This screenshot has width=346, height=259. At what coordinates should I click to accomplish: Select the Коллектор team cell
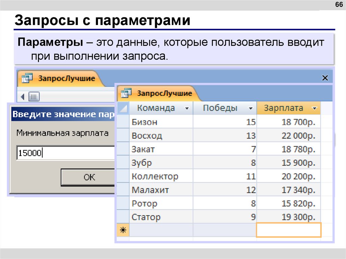161,176
